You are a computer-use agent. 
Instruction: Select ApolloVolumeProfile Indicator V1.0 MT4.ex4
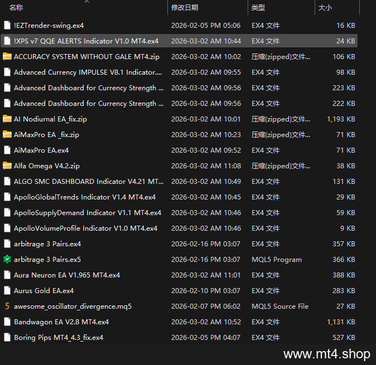(85, 228)
